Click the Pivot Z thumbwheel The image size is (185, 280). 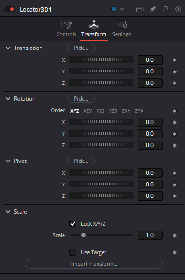pyautogui.click(x=101, y=196)
